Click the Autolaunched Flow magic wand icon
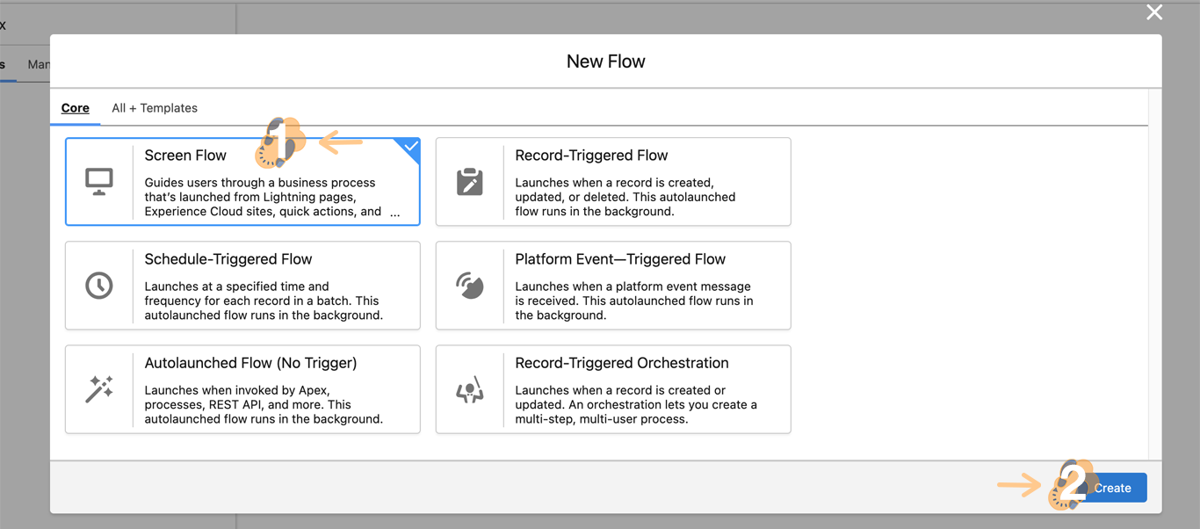The width and height of the screenshot is (1200, 529). tap(99, 389)
